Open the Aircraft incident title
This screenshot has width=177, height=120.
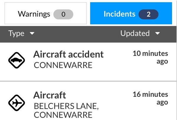pos(50,95)
